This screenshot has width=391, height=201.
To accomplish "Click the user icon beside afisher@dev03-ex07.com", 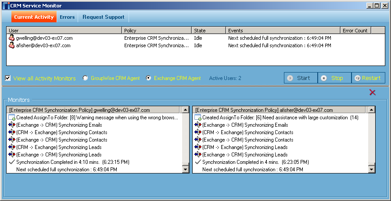I will (11, 45).
